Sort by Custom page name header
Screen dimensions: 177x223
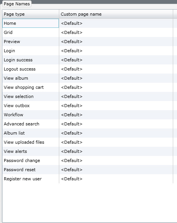pos(116,14)
